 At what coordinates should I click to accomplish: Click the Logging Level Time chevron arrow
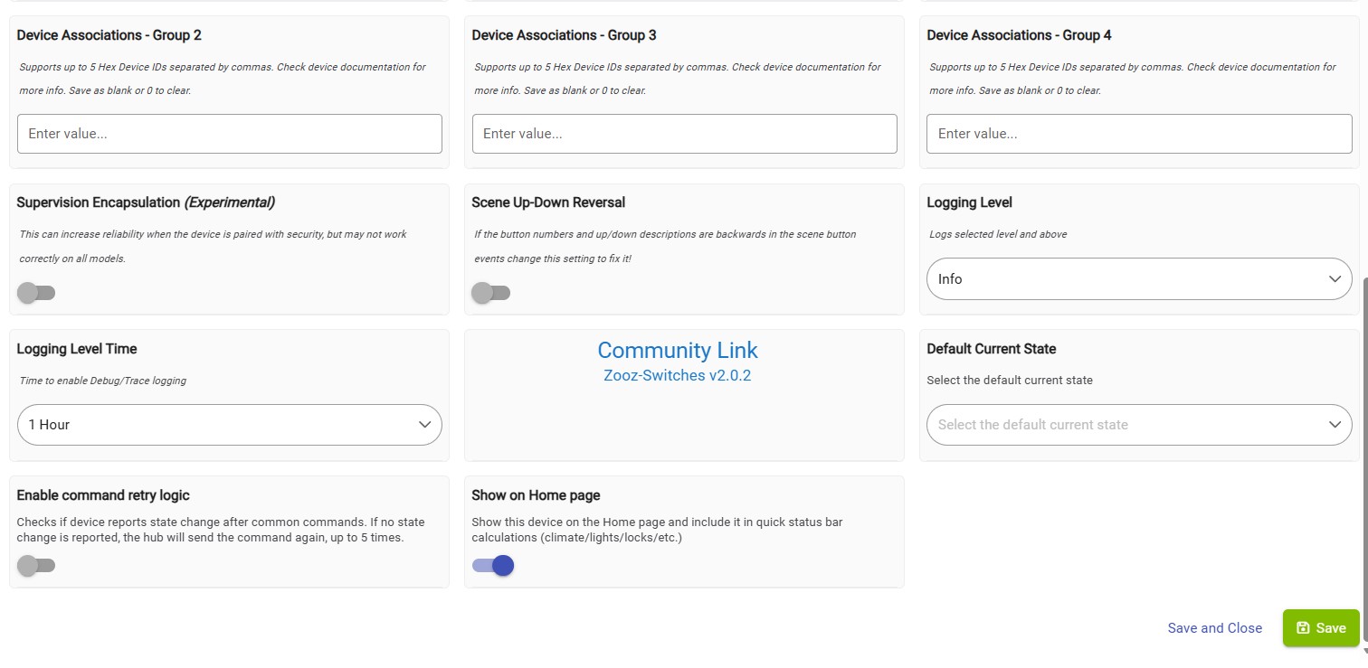pos(424,425)
